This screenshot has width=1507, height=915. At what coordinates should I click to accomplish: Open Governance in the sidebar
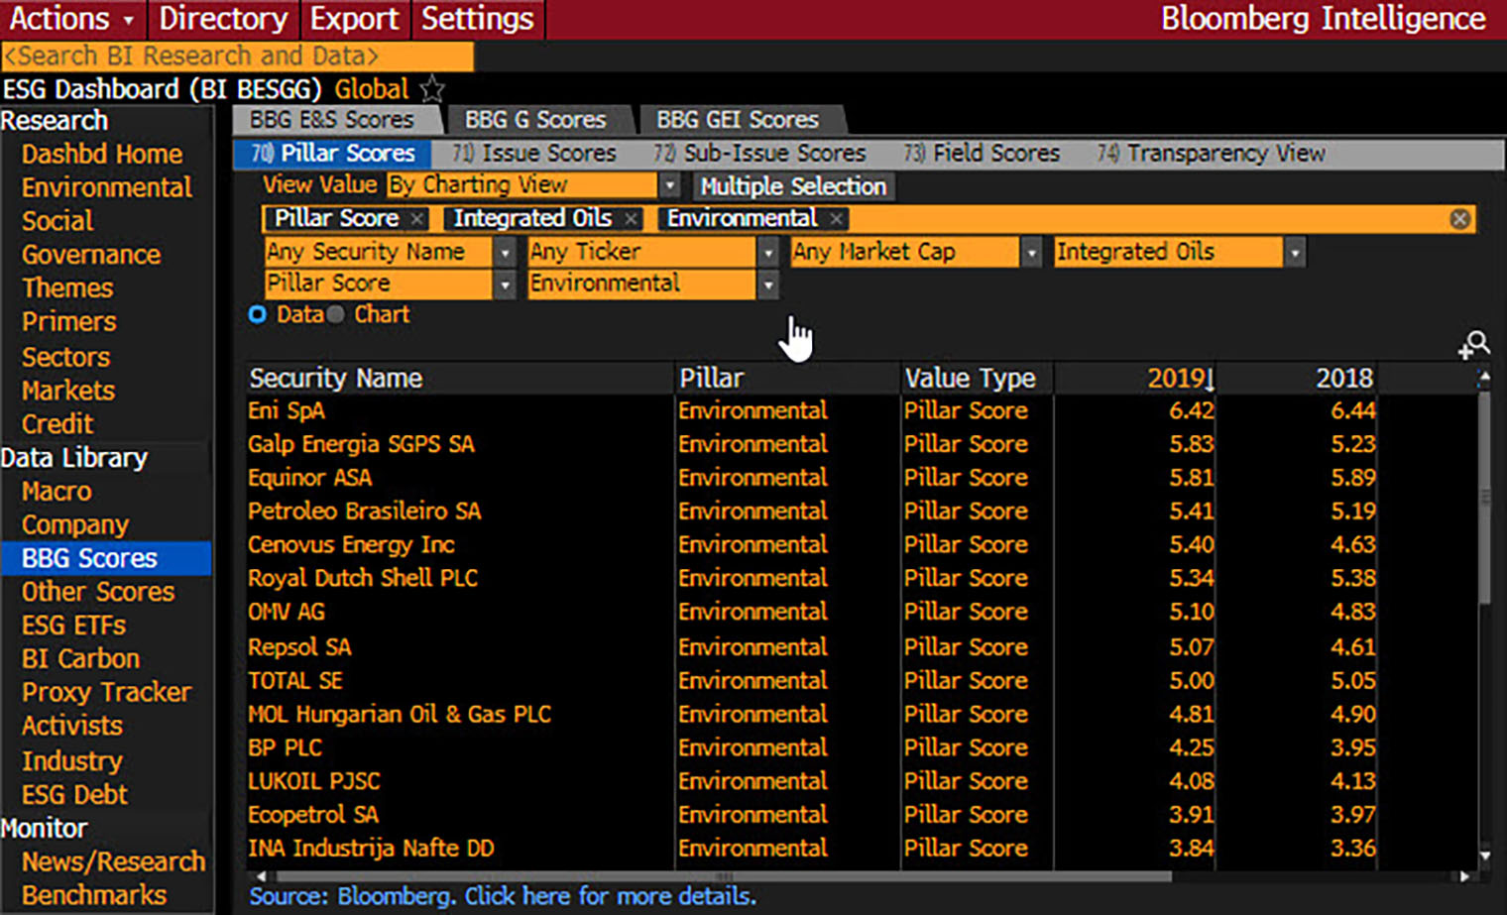[x=91, y=255]
